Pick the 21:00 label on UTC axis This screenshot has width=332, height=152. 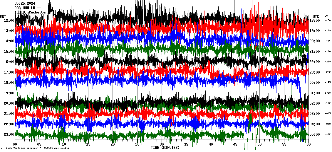click(315, 51)
